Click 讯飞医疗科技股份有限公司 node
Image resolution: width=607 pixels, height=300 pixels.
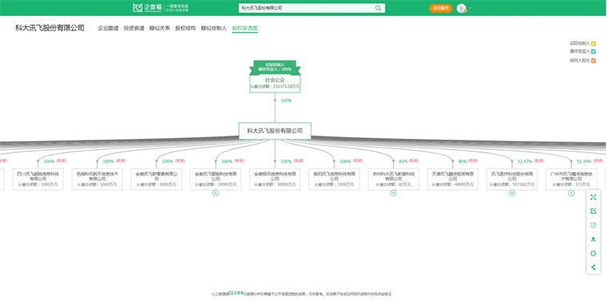click(x=512, y=179)
